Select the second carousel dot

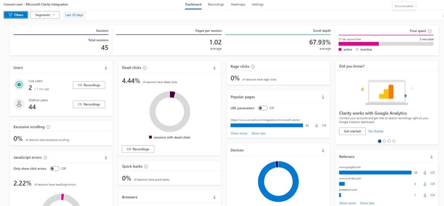click(384, 141)
